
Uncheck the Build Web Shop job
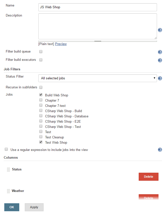[41, 95]
